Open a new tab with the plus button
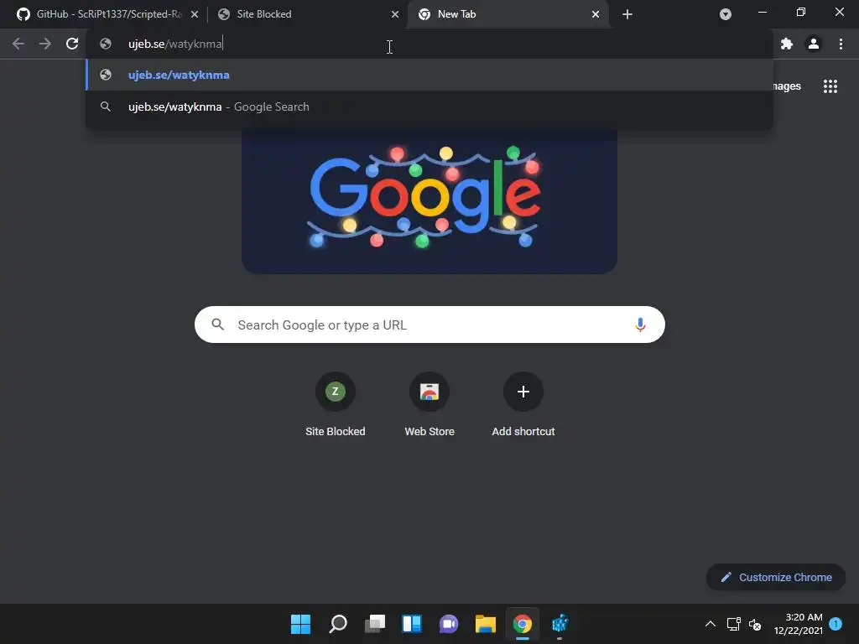 click(627, 14)
